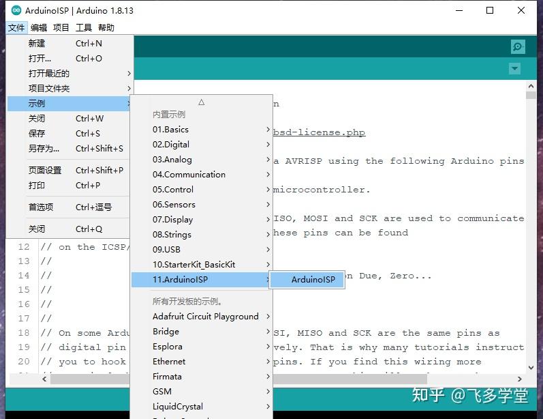
Task: Choose 页面设置 menu entry
Action: point(69,171)
